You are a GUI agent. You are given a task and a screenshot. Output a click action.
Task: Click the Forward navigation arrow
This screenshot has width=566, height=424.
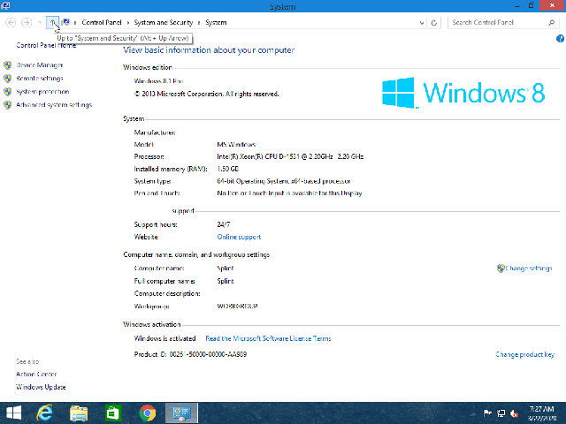click(27, 23)
